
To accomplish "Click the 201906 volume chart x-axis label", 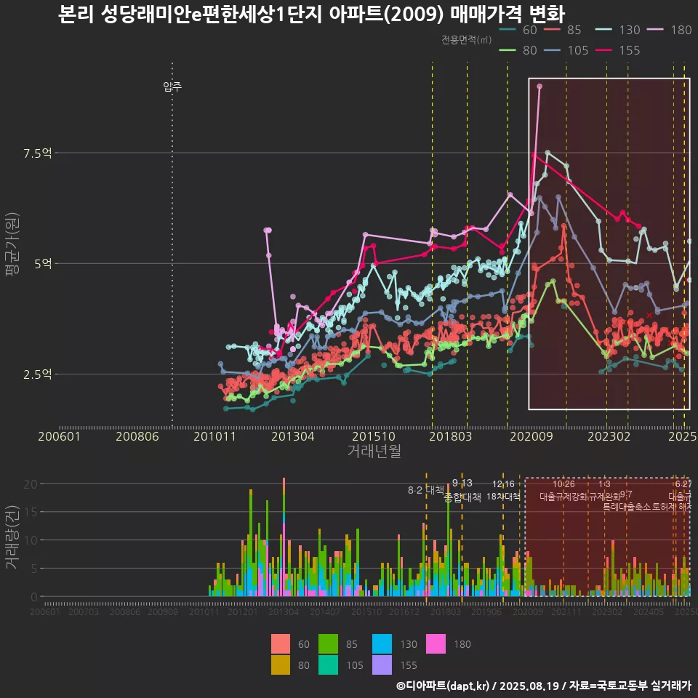I will point(486,612).
